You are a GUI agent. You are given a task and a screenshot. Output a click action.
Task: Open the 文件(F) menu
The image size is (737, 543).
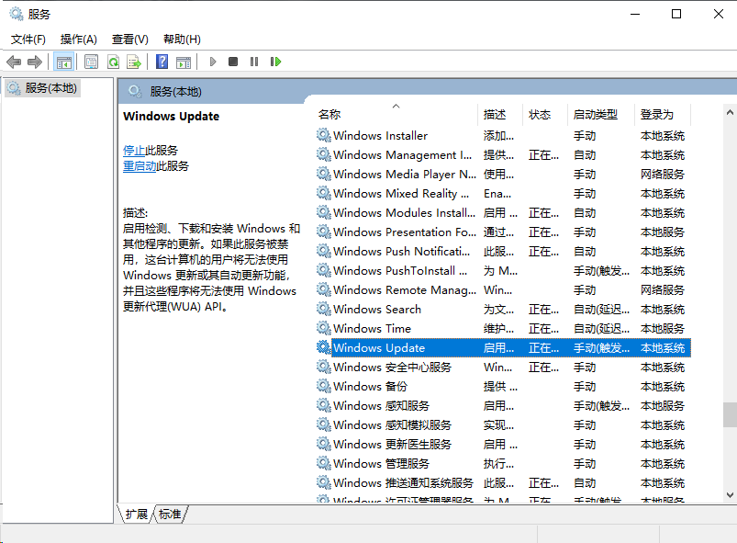point(28,40)
